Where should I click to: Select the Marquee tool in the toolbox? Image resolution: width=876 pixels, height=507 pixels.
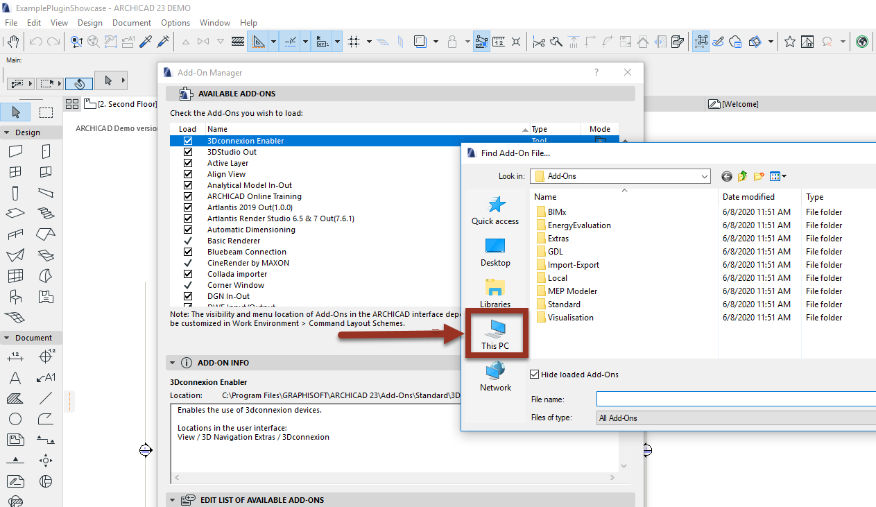46,112
